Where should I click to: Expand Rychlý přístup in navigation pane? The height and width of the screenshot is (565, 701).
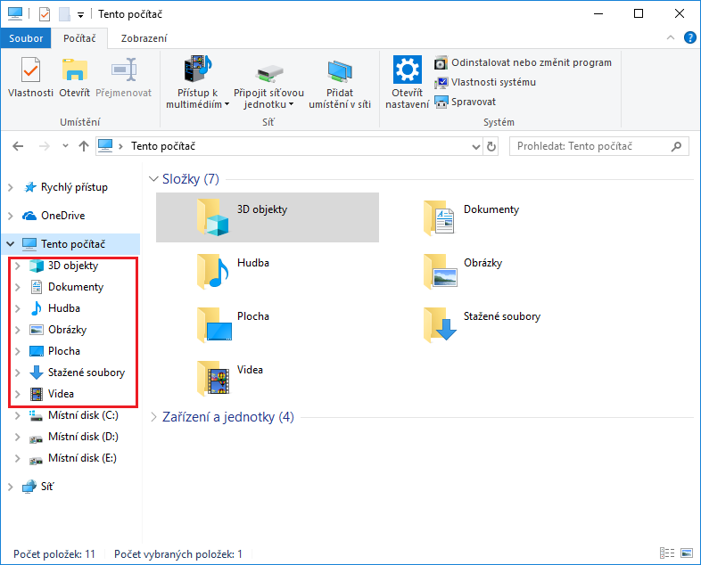tap(11, 187)
